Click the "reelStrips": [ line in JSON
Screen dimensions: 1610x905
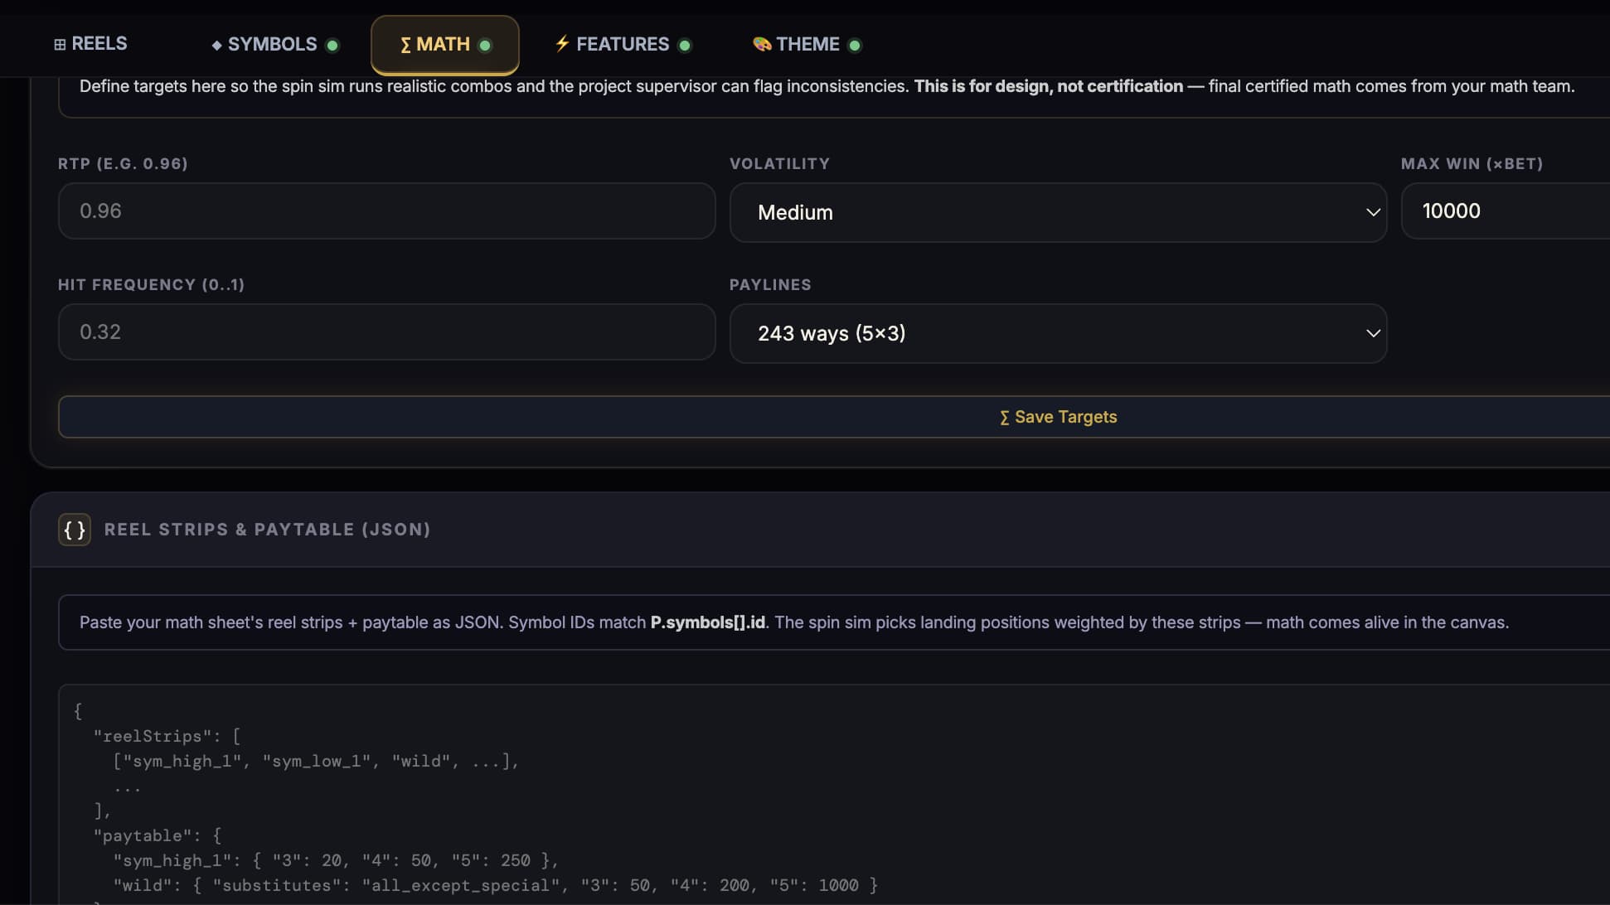click(167, 736)
